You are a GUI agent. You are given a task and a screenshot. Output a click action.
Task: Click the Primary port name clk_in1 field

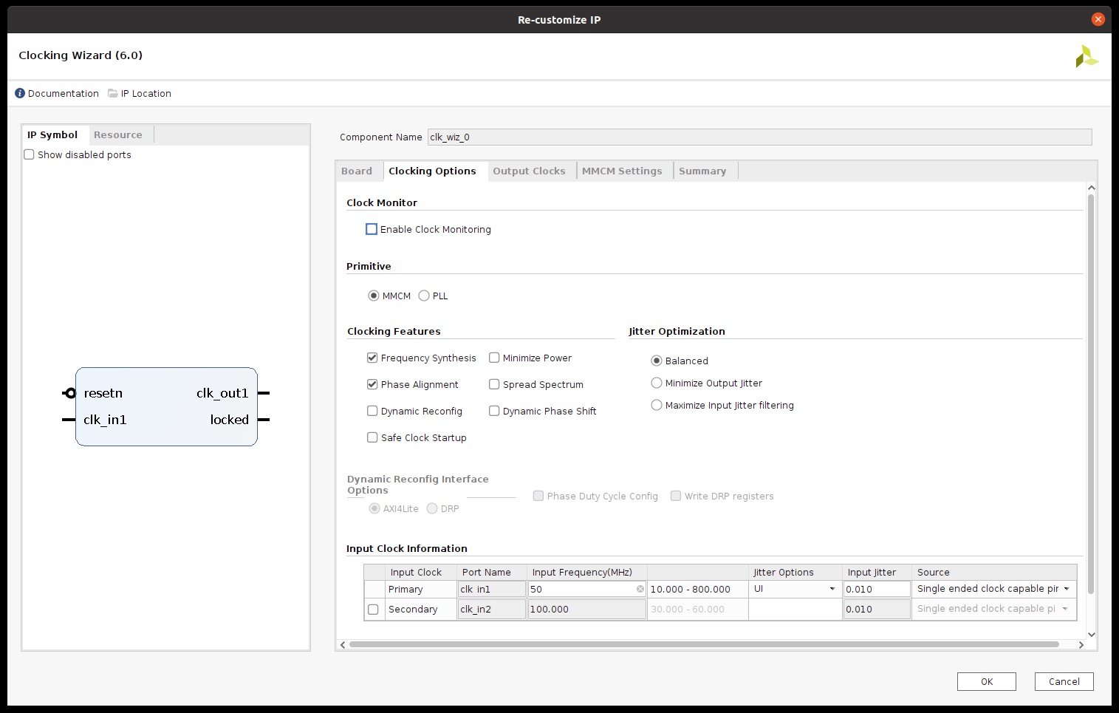coord(492,589)
